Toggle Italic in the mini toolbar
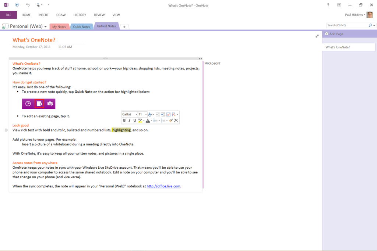The width and height of the screenshot is (377, 251). pyautogui.click(x=129, y=121)
